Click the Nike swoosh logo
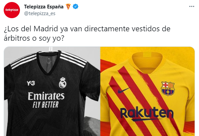Screen dimensions: 199x136 click(x=124, y=90)
